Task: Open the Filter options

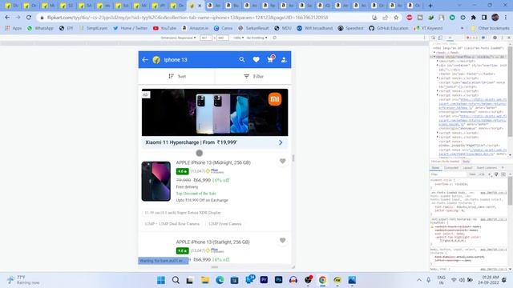Action: [x=253, y=76]
